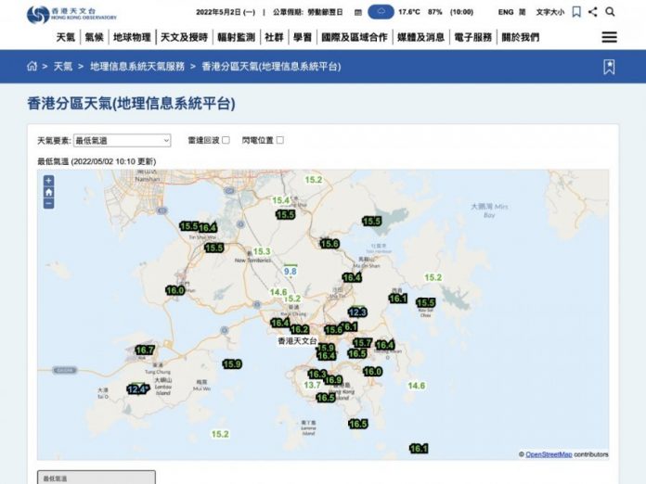Click the starred bookmark icon on blue bar
The height and width of the screenshot is (484, 646).
(609, 67)
